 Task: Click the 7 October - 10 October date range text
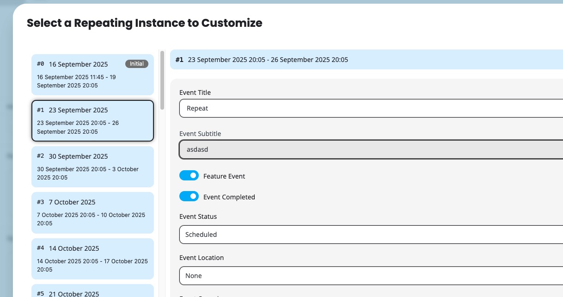pyautogui.click(x=91, y=219)
